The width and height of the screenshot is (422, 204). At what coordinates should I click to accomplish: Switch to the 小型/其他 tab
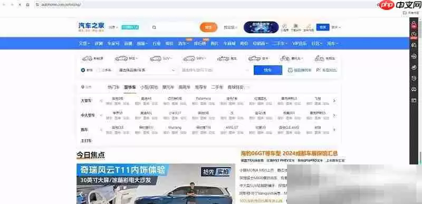pos(149,87)
